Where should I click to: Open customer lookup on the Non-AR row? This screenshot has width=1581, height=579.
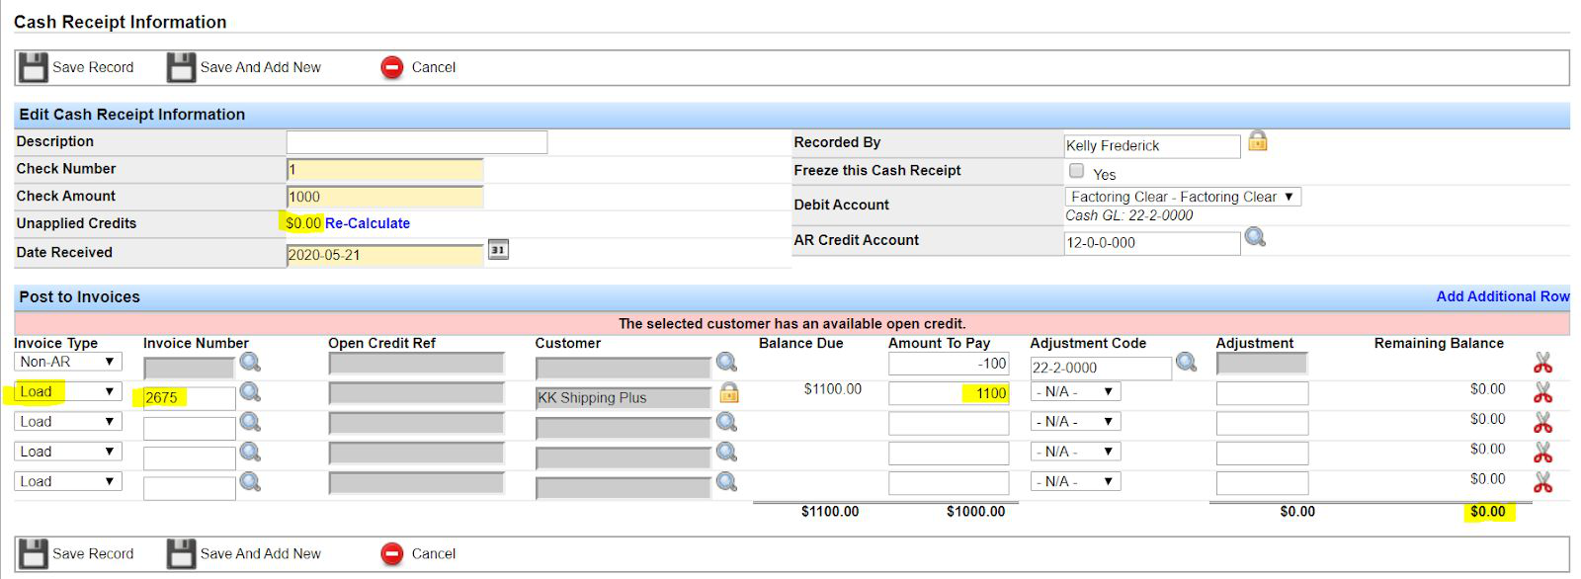(726, 363)
